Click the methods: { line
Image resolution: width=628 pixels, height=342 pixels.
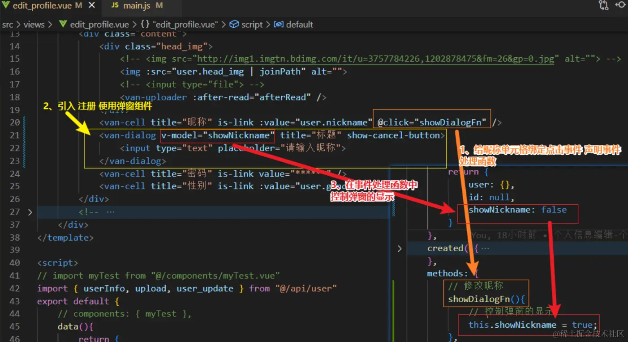tap(452, 274)
